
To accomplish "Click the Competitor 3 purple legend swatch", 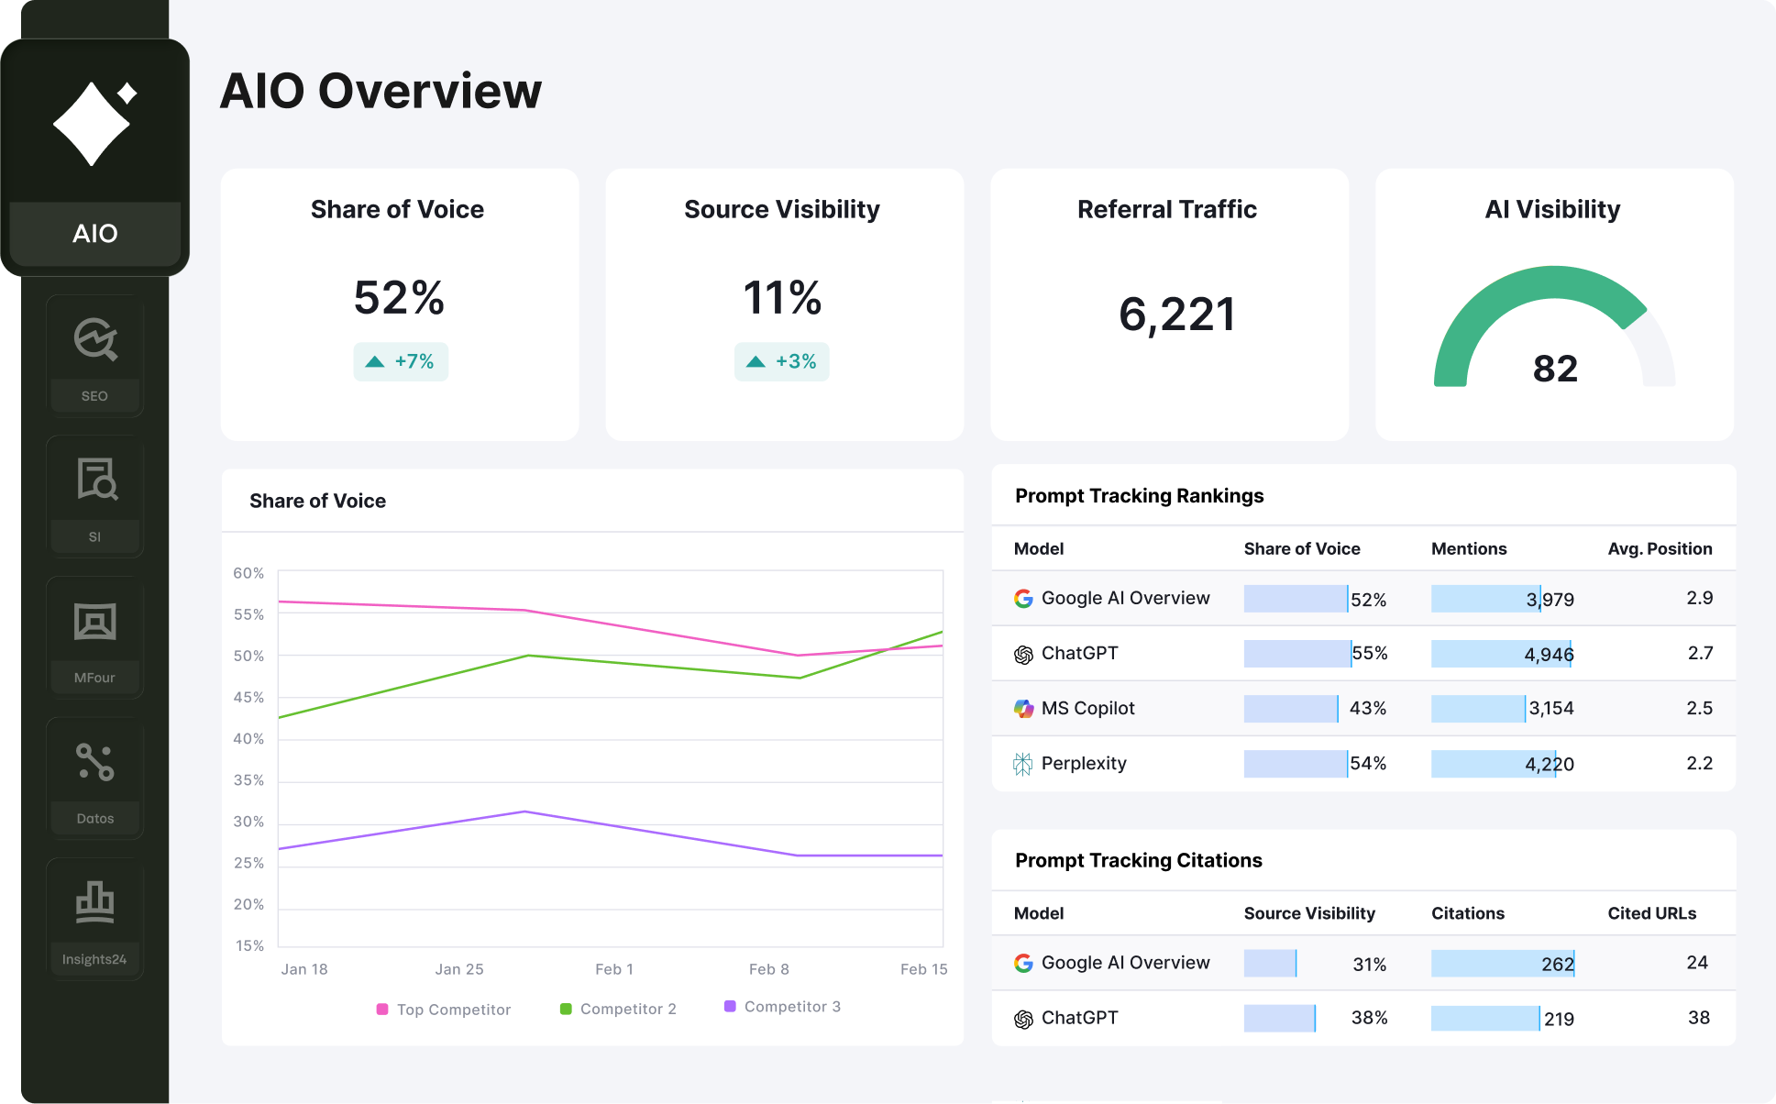I will point(730,1007).
